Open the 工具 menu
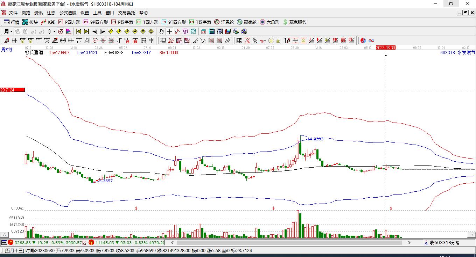 [97, 13]
